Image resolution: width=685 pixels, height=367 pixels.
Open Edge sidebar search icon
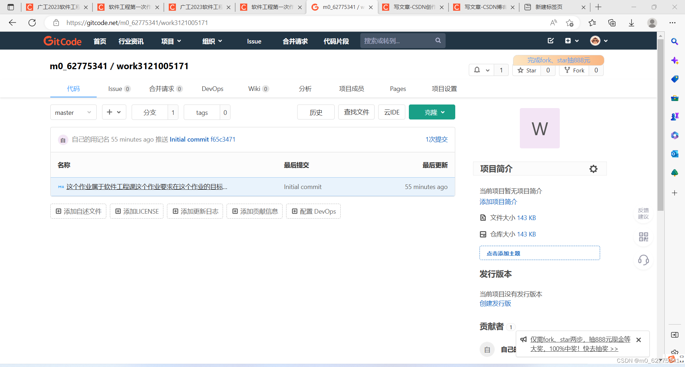pyautogui.click(x=674, y=41)
